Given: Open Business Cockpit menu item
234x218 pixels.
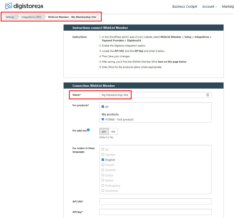Looking at the screenshot, I should [x=185, y=7].
